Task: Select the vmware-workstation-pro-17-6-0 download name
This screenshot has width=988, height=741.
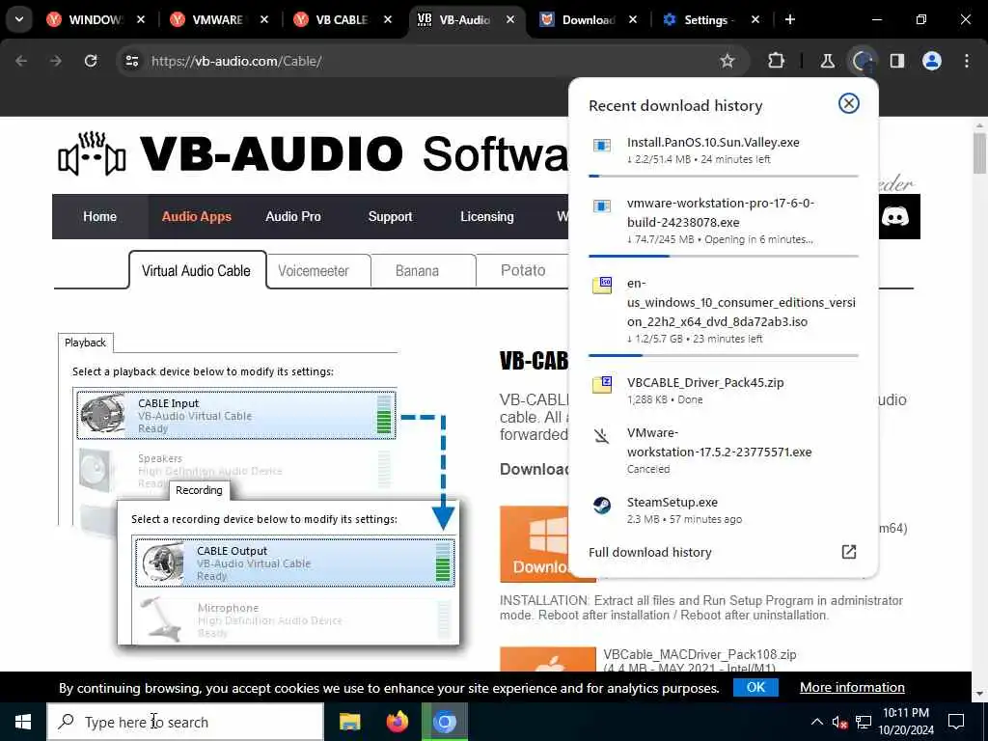Action: [720, 212]
